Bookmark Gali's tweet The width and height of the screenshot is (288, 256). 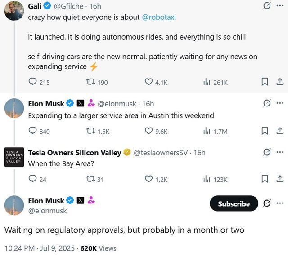point(265,82)
